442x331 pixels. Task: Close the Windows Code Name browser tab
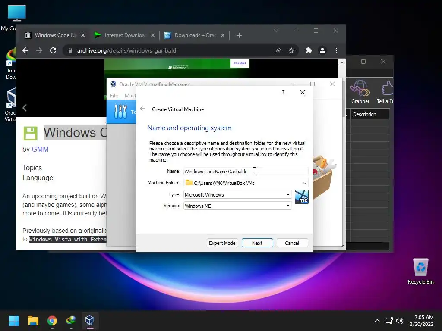(82, 35)
